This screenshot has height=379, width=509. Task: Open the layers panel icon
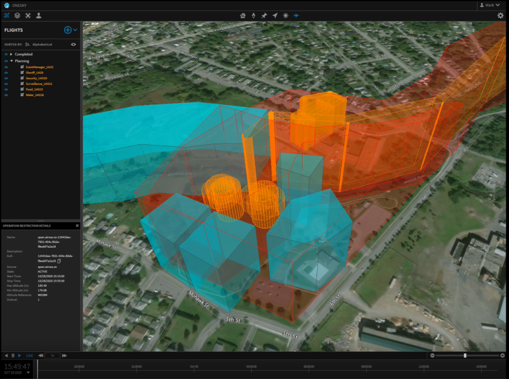point(17,15)
